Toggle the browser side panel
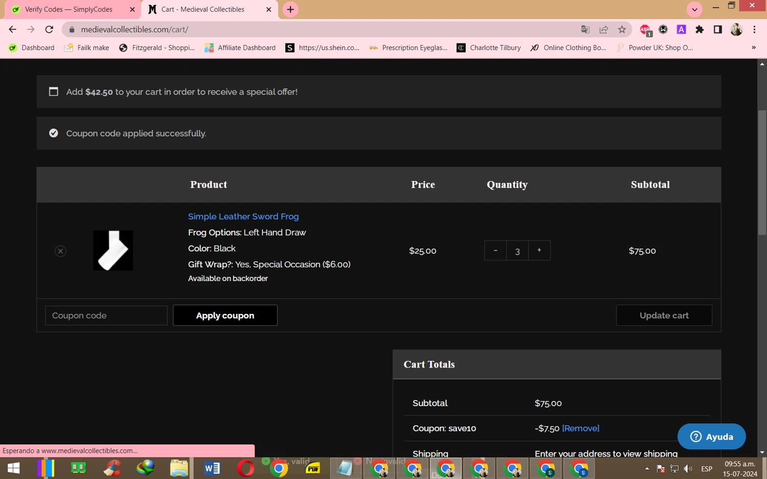767x479 pixels. tap(718, 30)
